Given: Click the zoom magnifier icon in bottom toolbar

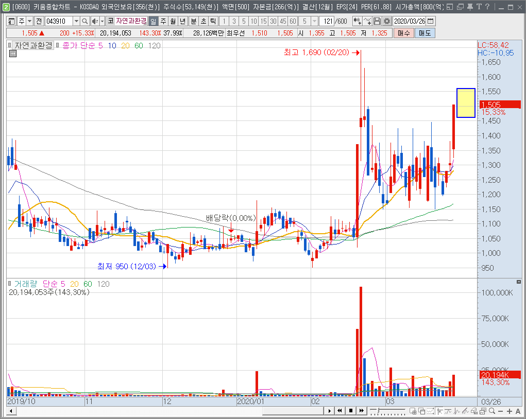Looking at the screenshot, I should click(x=492, y=411).
